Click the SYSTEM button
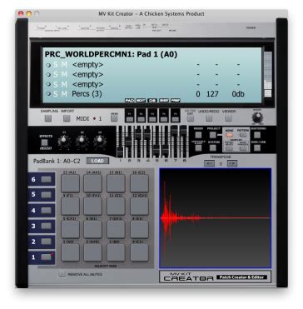 point(213,148)
